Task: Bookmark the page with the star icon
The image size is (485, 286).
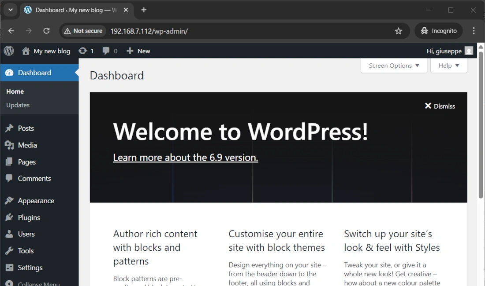Action: tap(399, 30)
